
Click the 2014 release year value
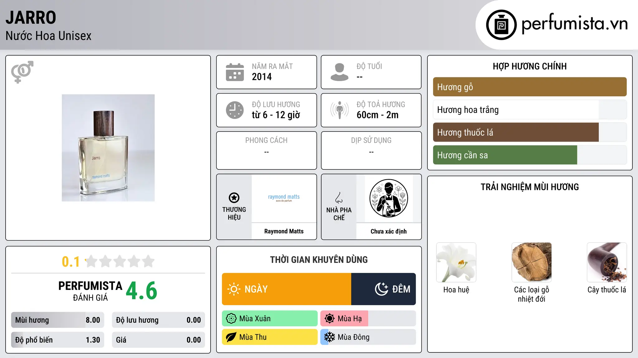click(x=262, y=77)
